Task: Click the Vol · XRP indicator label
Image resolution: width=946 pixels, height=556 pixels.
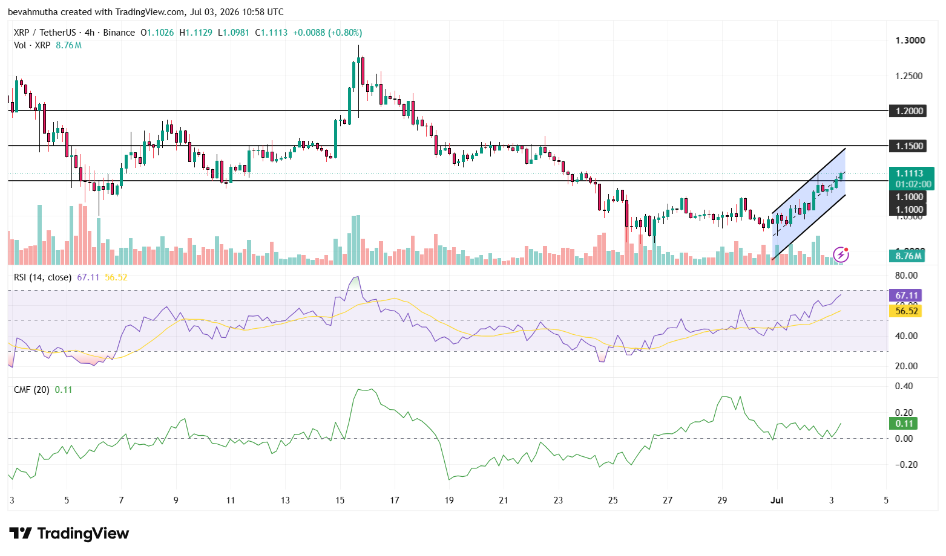Action: (x=31, y=45)
